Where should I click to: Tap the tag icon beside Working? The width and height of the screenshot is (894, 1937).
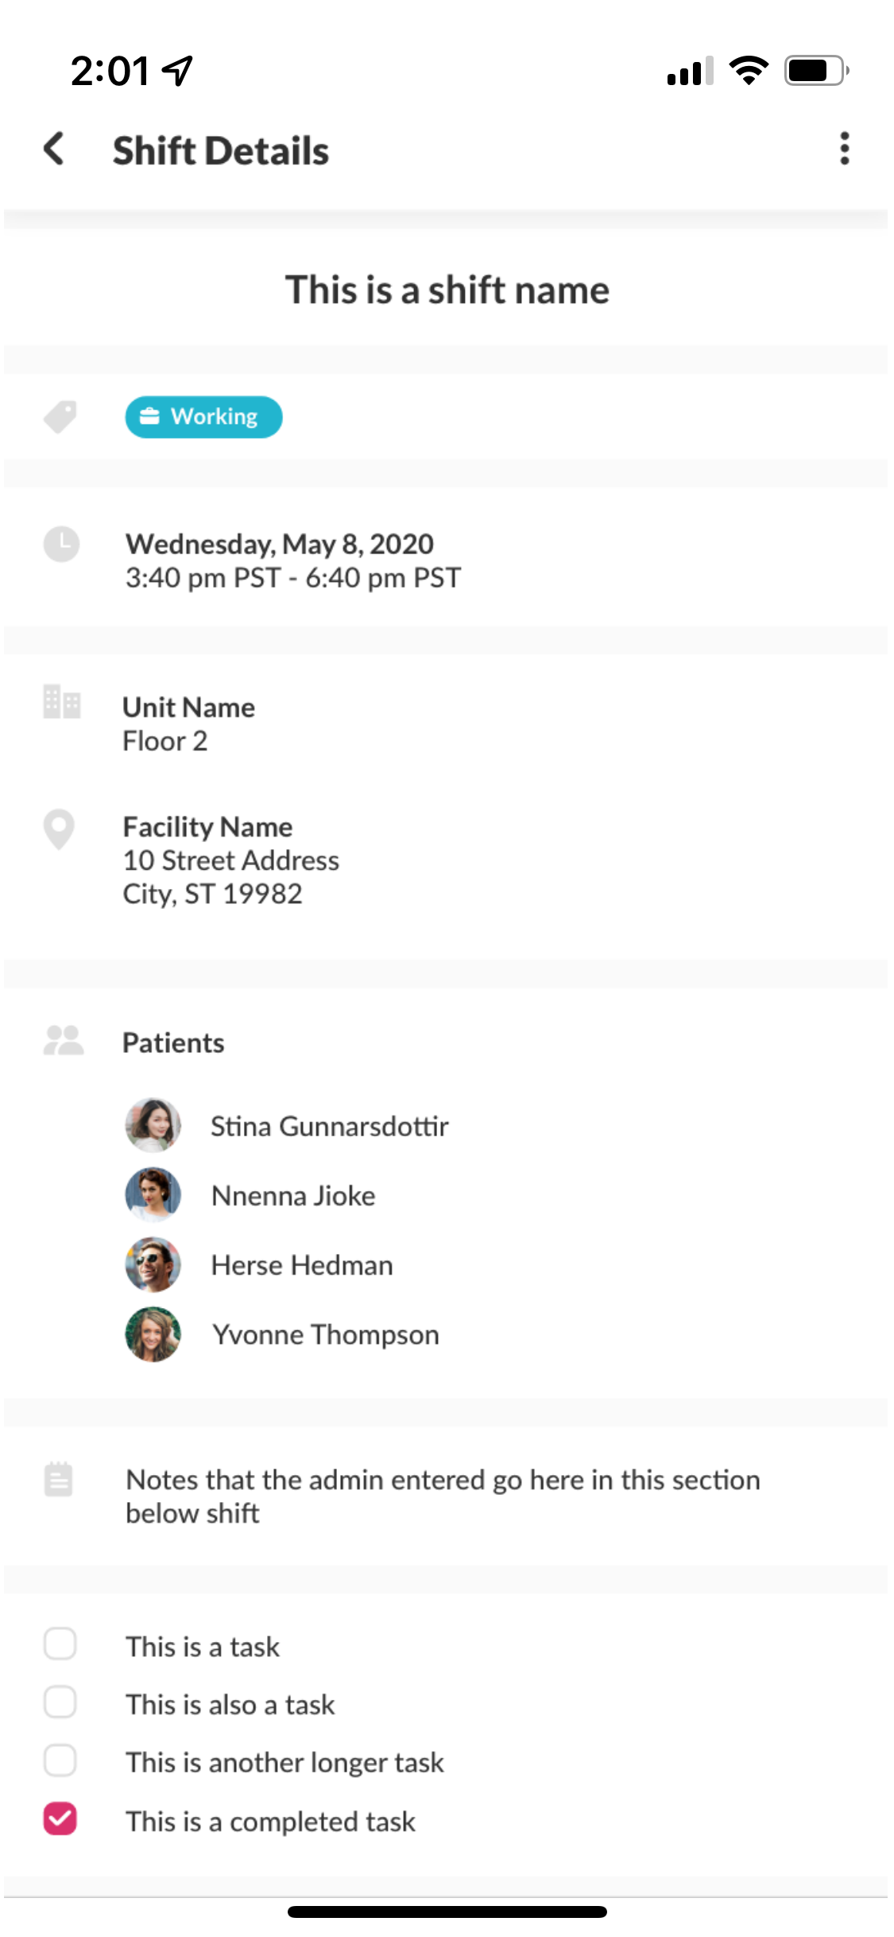60,417
